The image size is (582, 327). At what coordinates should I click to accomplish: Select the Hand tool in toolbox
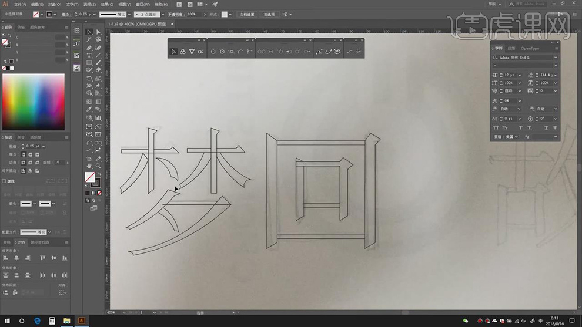pos(89,166)
